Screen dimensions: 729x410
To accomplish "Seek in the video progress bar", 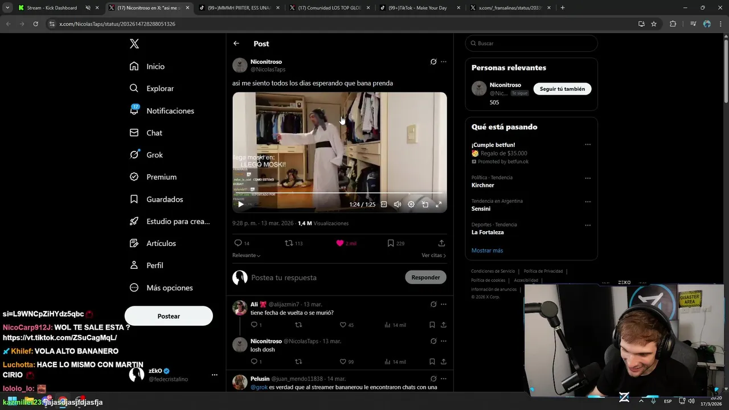I will click(x=339, y=193).
